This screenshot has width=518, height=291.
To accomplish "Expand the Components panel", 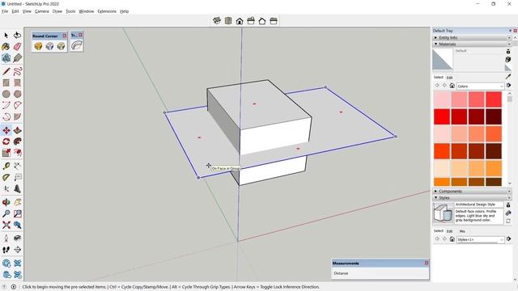I will [x=472, y=191].
